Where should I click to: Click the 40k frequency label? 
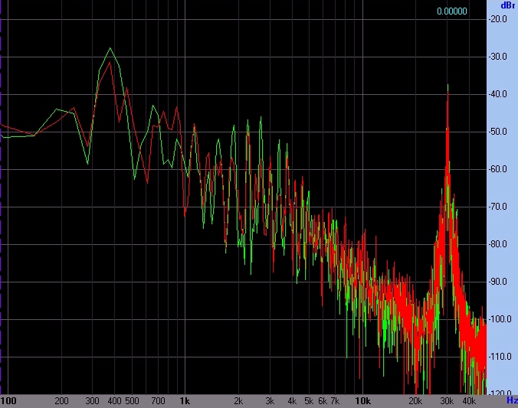click(x=469, y=401)
